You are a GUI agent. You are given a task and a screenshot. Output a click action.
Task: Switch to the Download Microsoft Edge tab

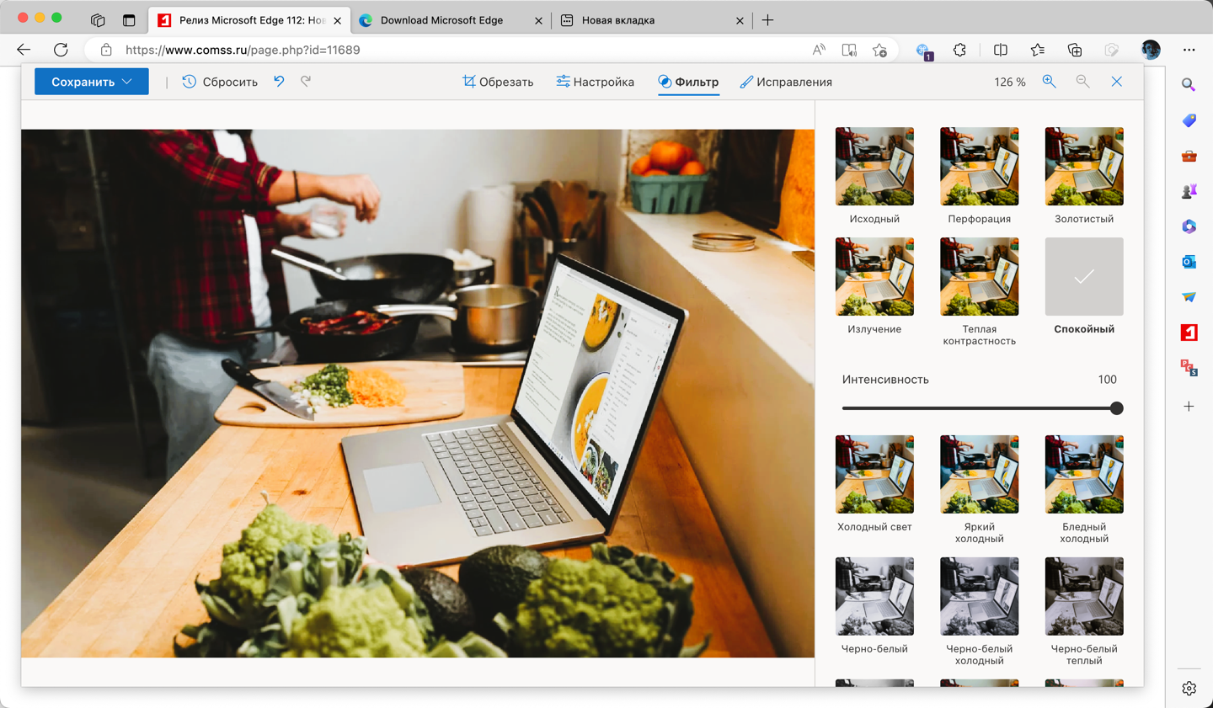point(451,20)
